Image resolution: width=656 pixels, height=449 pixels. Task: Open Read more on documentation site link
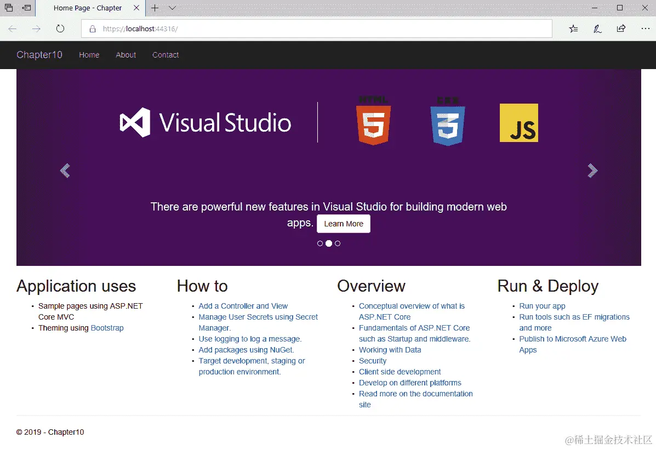point(416,399)
